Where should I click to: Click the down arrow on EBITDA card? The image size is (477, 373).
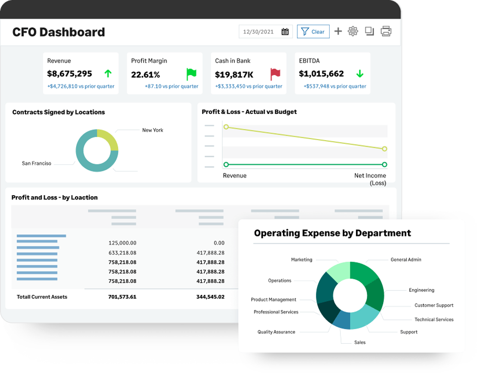click(360, 74)
